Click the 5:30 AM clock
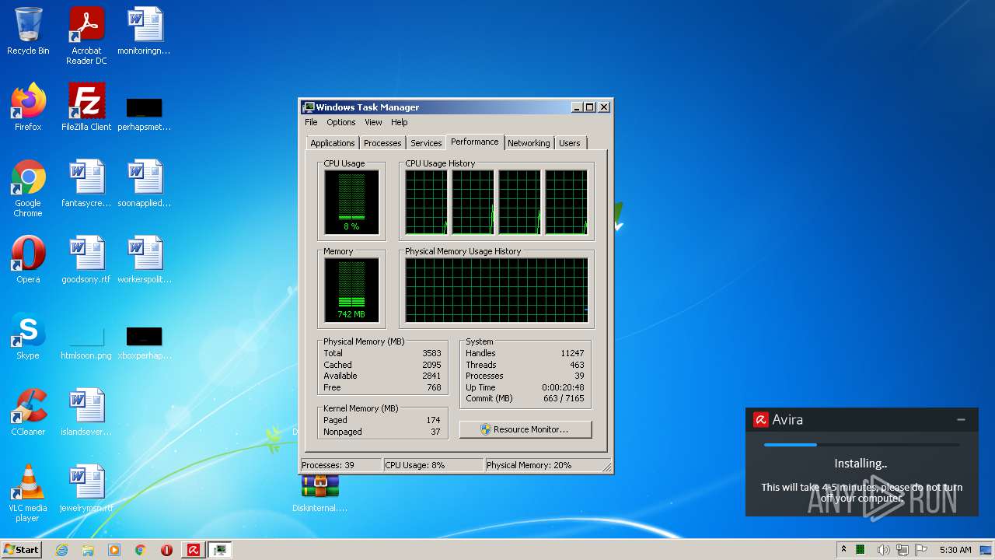 955,550
